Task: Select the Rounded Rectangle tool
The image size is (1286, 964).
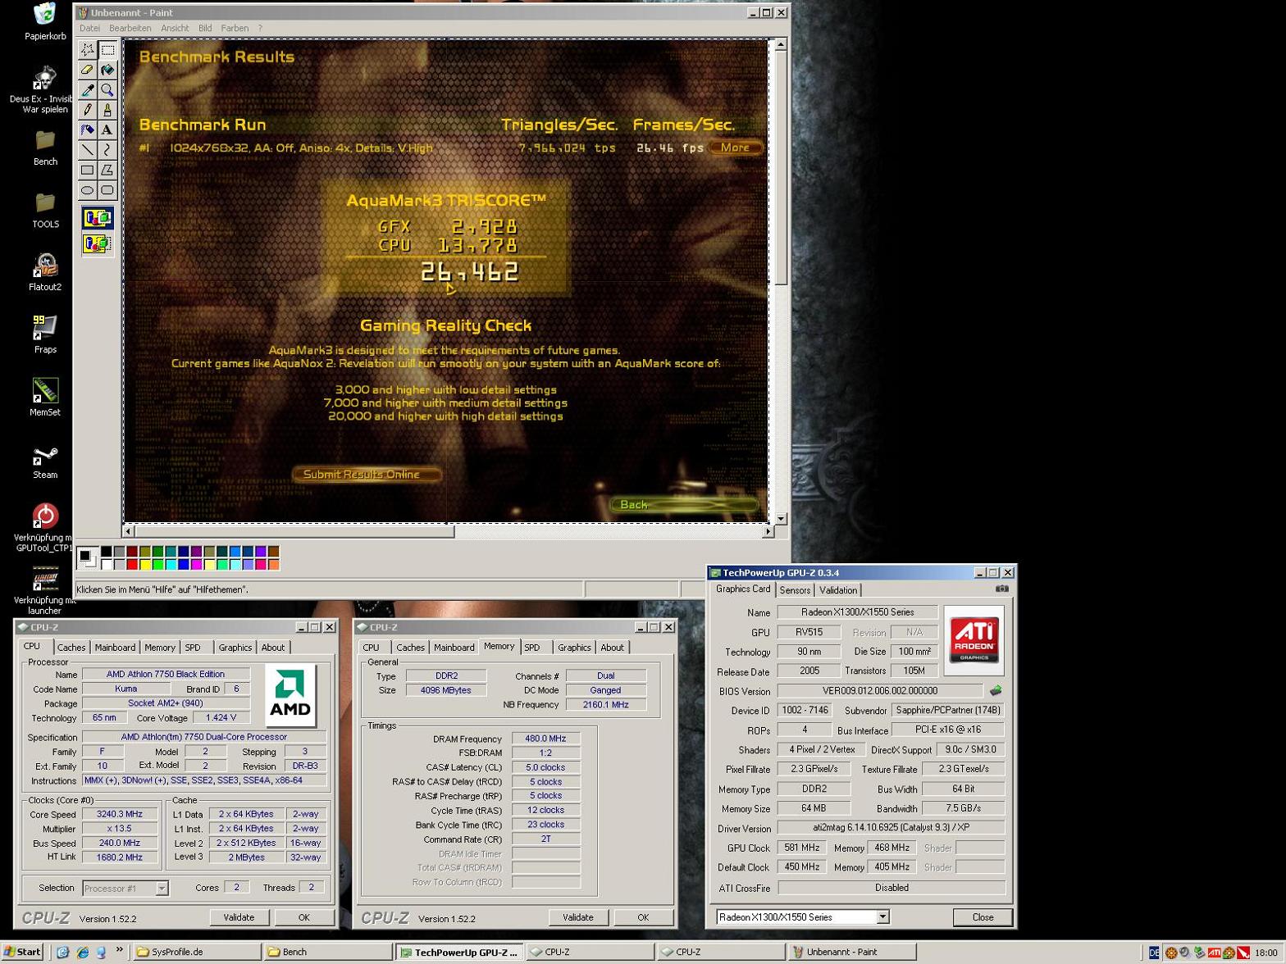Action: tap(107, 190)
